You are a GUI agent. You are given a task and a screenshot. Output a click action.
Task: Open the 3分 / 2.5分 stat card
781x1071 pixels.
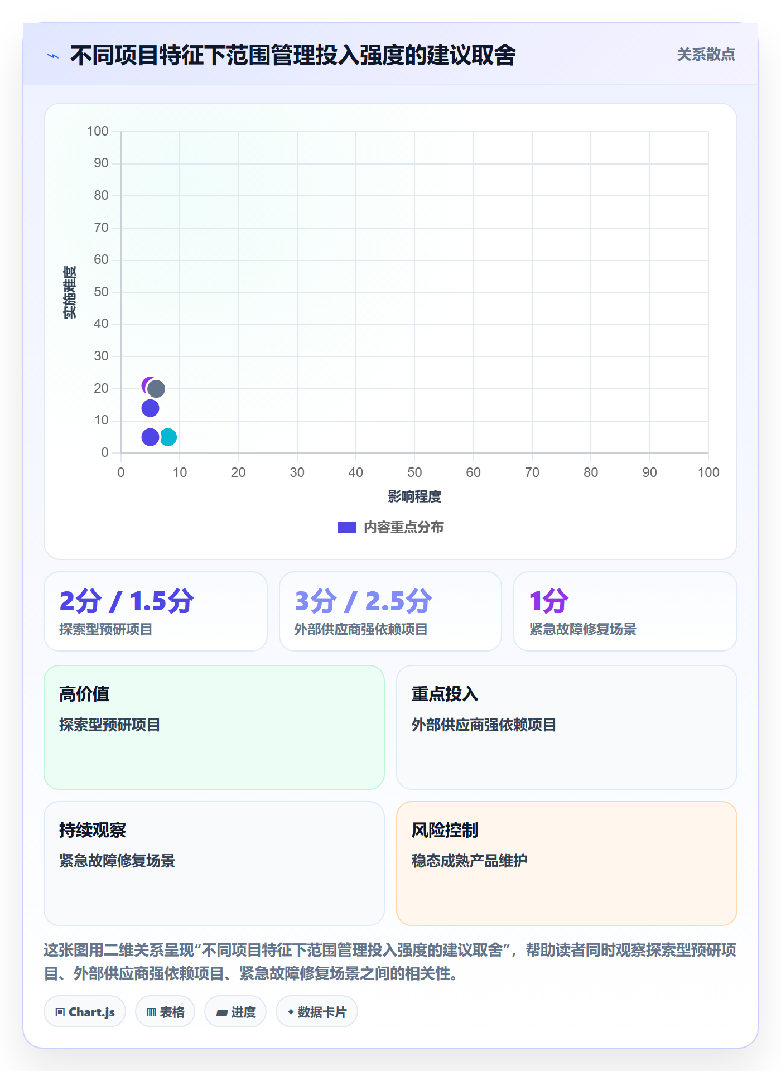pyautogui.click(x=390, y=611)
